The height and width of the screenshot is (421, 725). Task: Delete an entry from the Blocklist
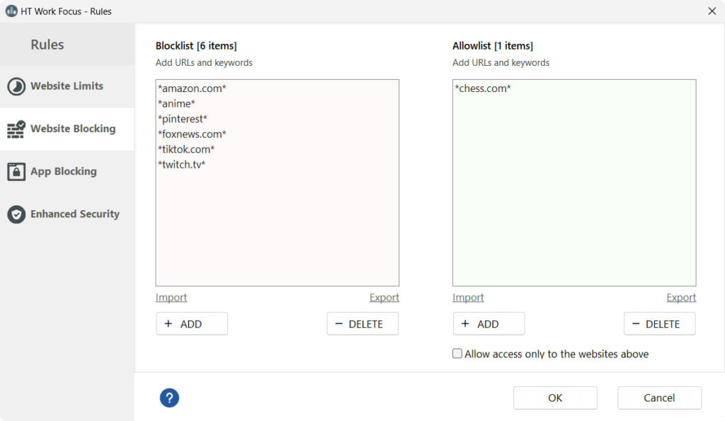click(x=362, y=324)
